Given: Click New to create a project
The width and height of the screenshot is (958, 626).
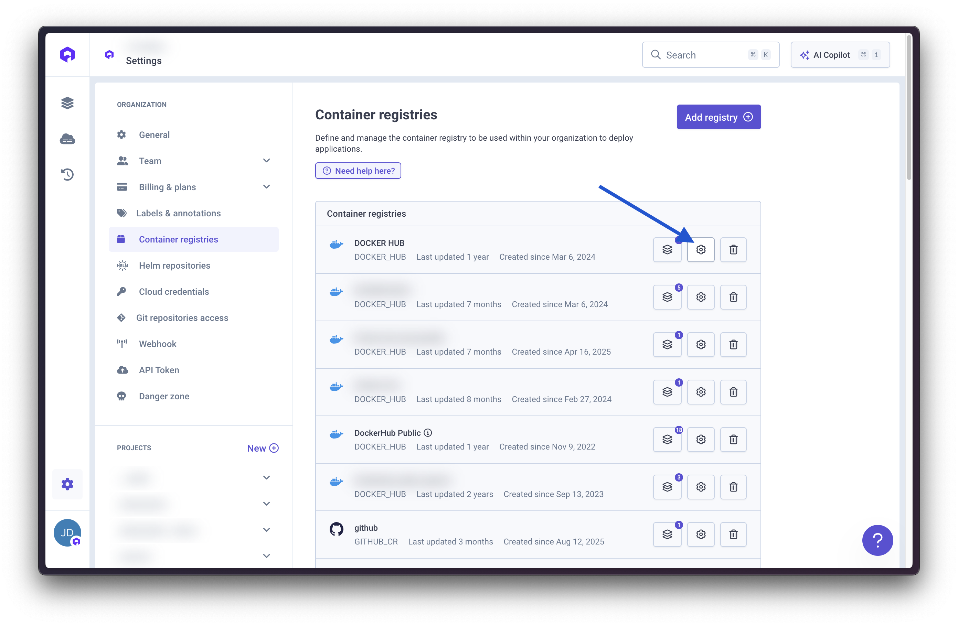Looking at the screenshot, I should (263, 448).
